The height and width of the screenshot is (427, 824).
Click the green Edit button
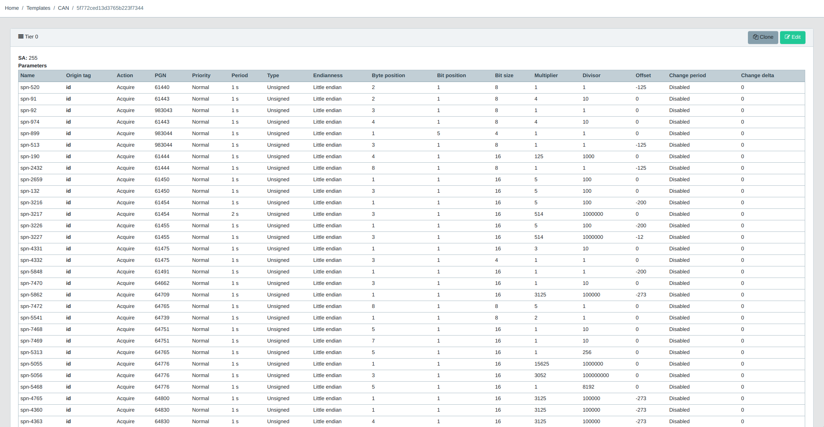pos(792,37)
